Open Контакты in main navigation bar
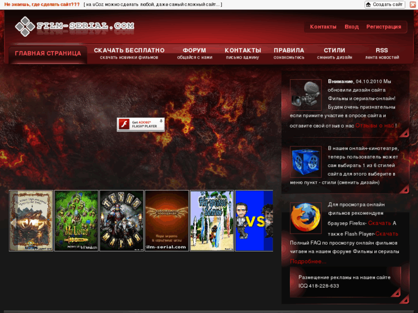 point(243,53)
